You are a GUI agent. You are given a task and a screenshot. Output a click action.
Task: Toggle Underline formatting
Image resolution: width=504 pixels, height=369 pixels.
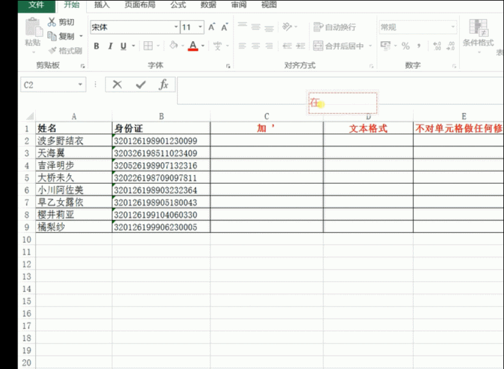124,46
